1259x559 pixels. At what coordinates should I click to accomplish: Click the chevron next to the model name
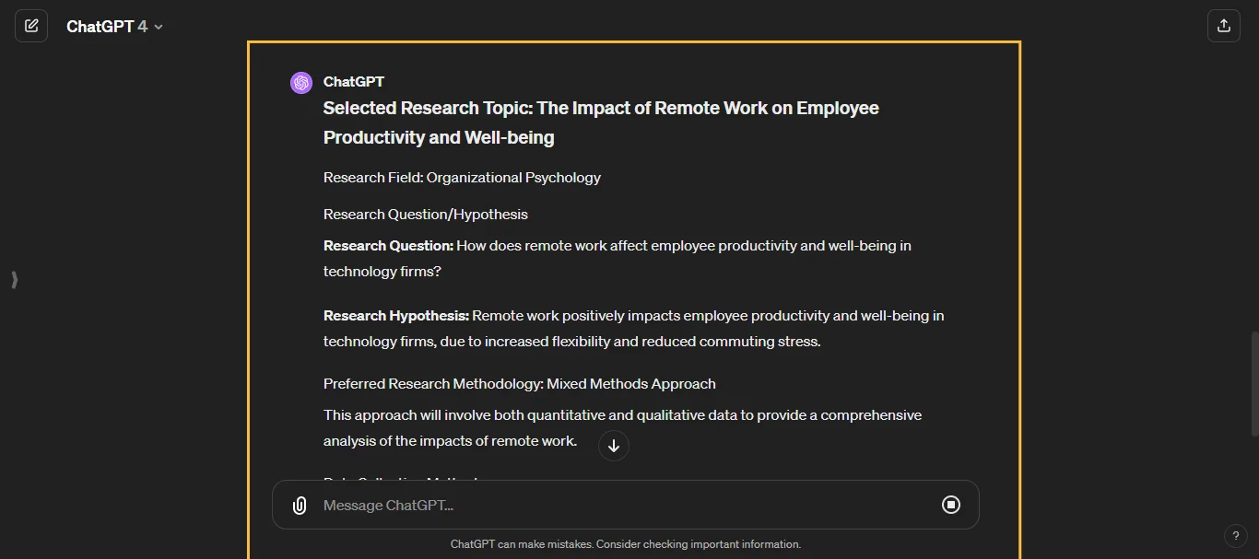click(158, 26)
